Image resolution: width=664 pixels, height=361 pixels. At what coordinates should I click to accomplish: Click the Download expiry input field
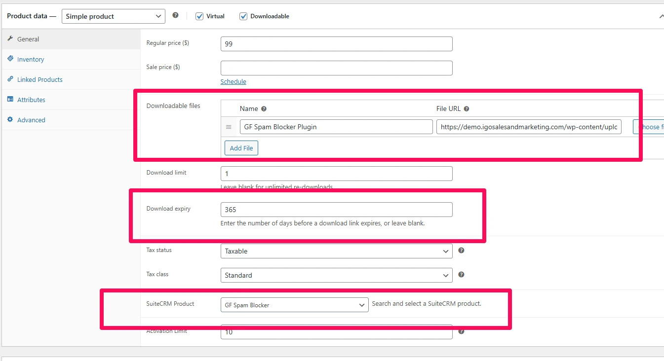[x=336, y=210]
